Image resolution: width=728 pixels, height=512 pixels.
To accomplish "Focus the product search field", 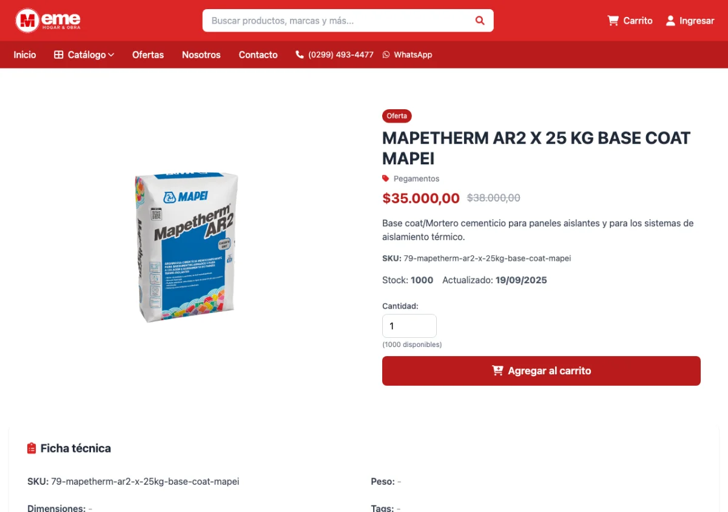I will (340, 21).
